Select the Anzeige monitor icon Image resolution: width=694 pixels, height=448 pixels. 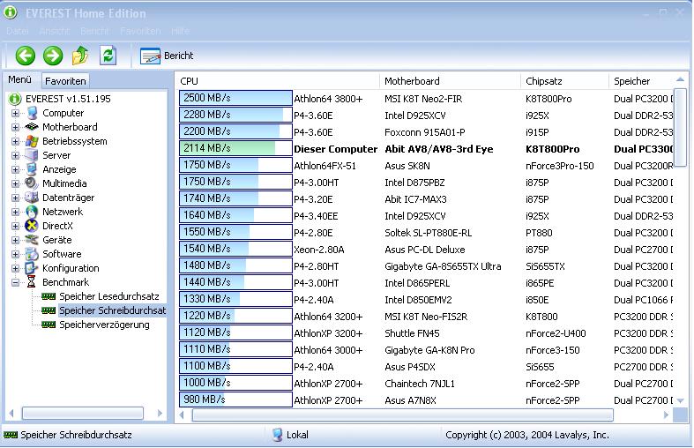[x=32, y=169]
